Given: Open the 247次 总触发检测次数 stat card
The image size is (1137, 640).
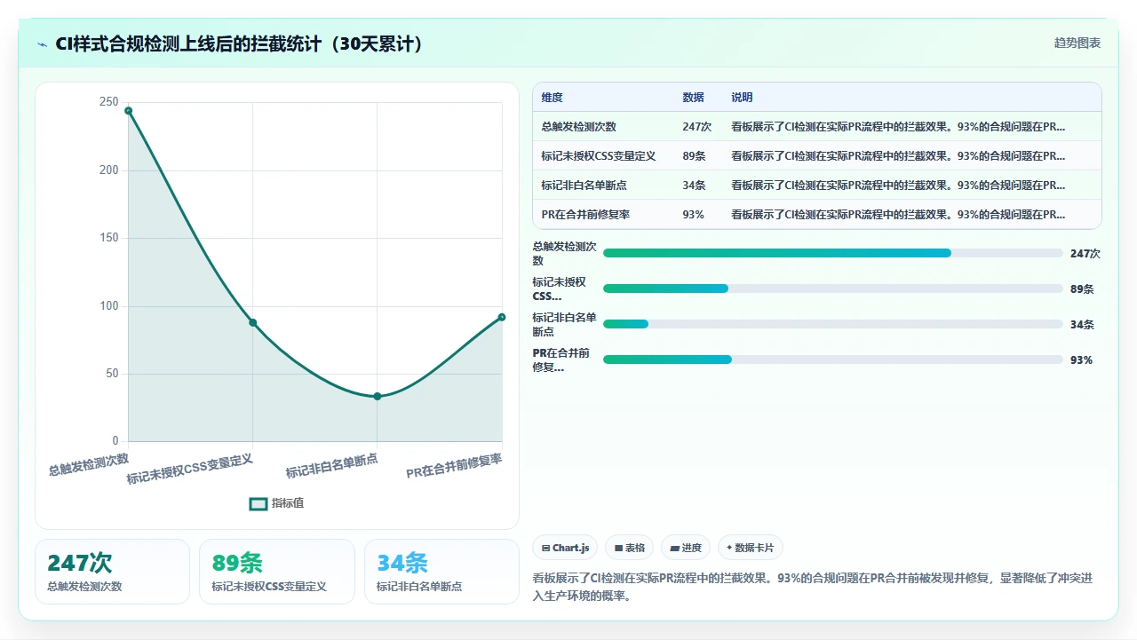Looking at the screenshot, I should 112,572.
